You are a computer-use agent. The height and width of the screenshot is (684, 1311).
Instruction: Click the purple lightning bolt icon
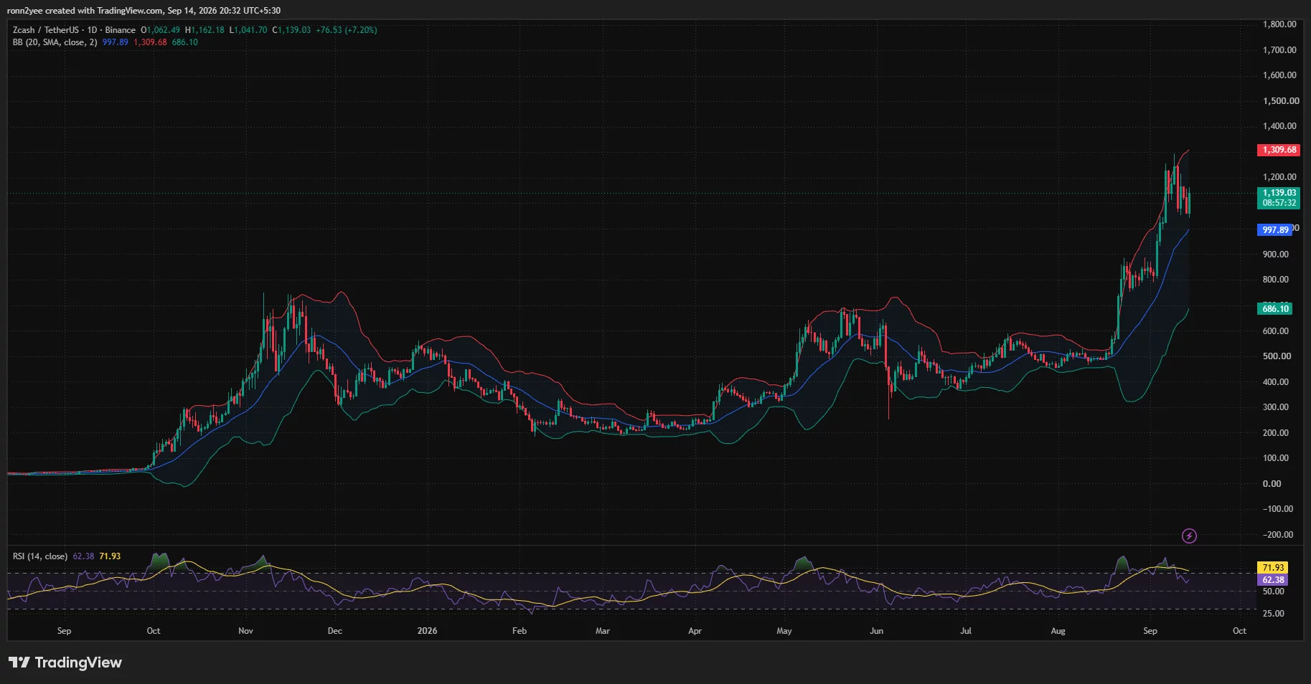[x=1189, y=536]
